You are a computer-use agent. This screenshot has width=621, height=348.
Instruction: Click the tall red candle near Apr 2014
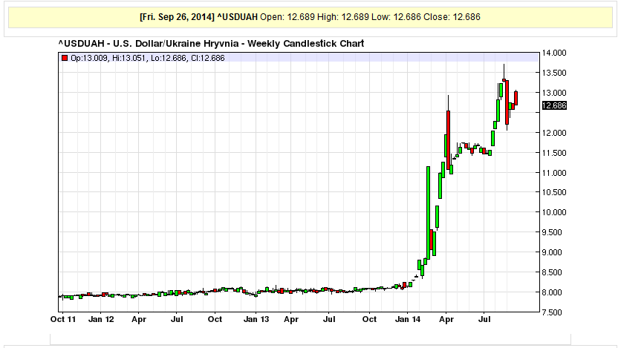click(449, 140)
